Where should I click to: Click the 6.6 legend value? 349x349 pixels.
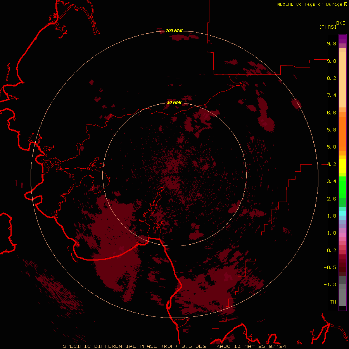[332, 112]
